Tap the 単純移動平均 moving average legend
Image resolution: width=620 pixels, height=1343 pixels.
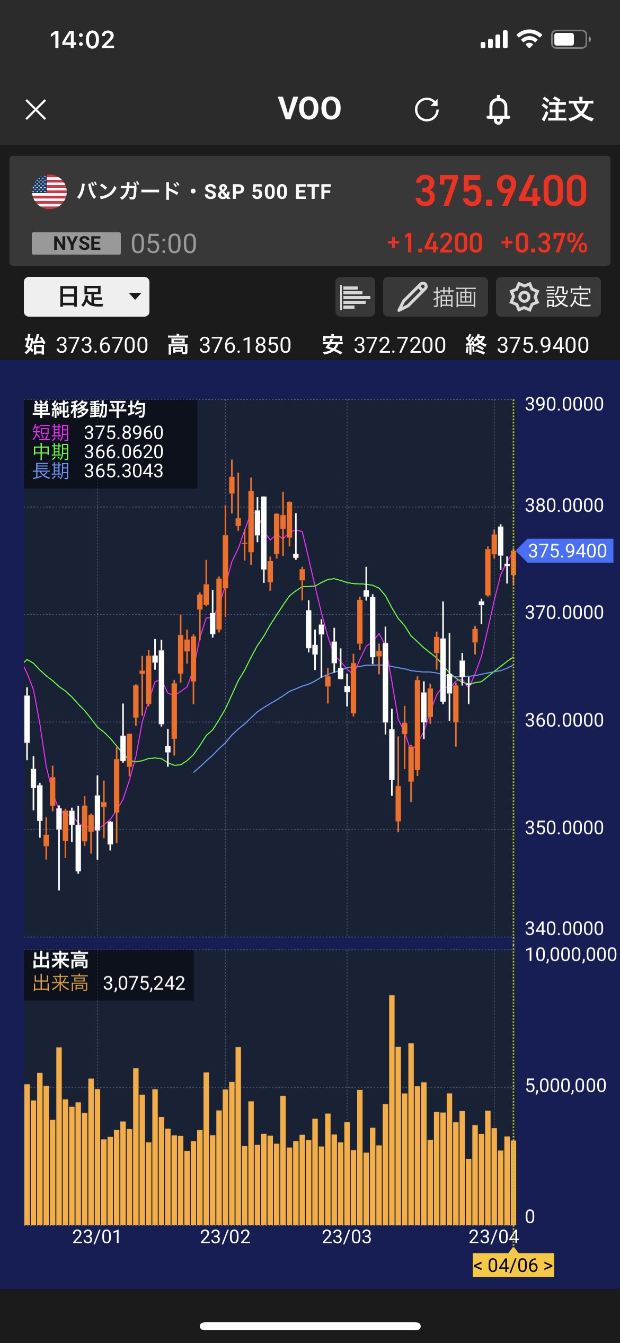coord(110,443)
